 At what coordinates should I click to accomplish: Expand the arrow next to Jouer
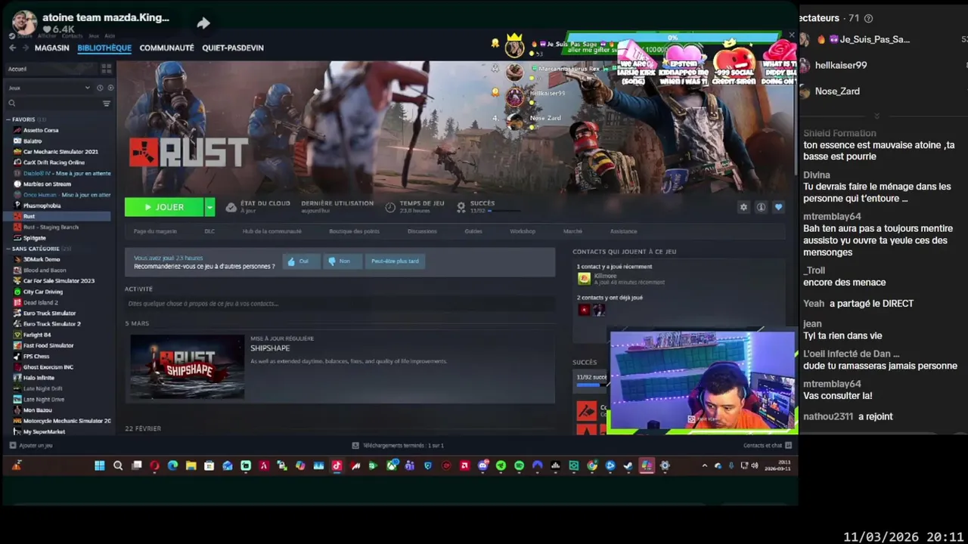coord(209,207)
